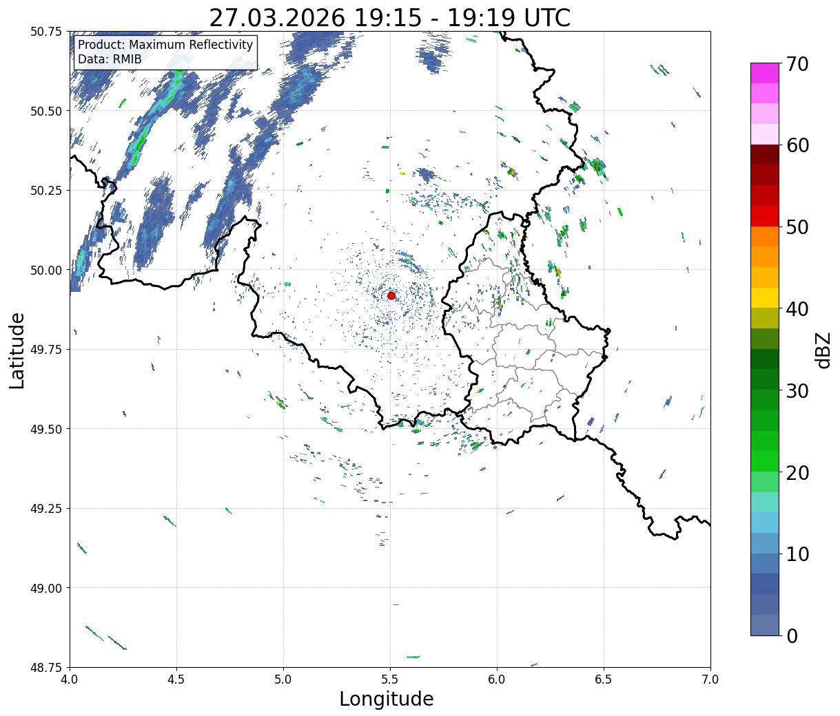Click the "dBZ" colorbar label

coord(823,350)
